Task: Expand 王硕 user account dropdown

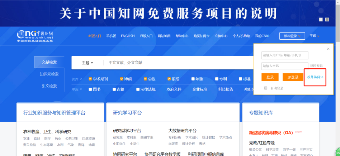Action: click(x=315, y=36)
